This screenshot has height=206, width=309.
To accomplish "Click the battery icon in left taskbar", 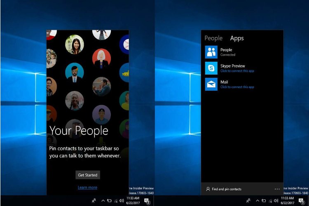I will click(109, 201).
